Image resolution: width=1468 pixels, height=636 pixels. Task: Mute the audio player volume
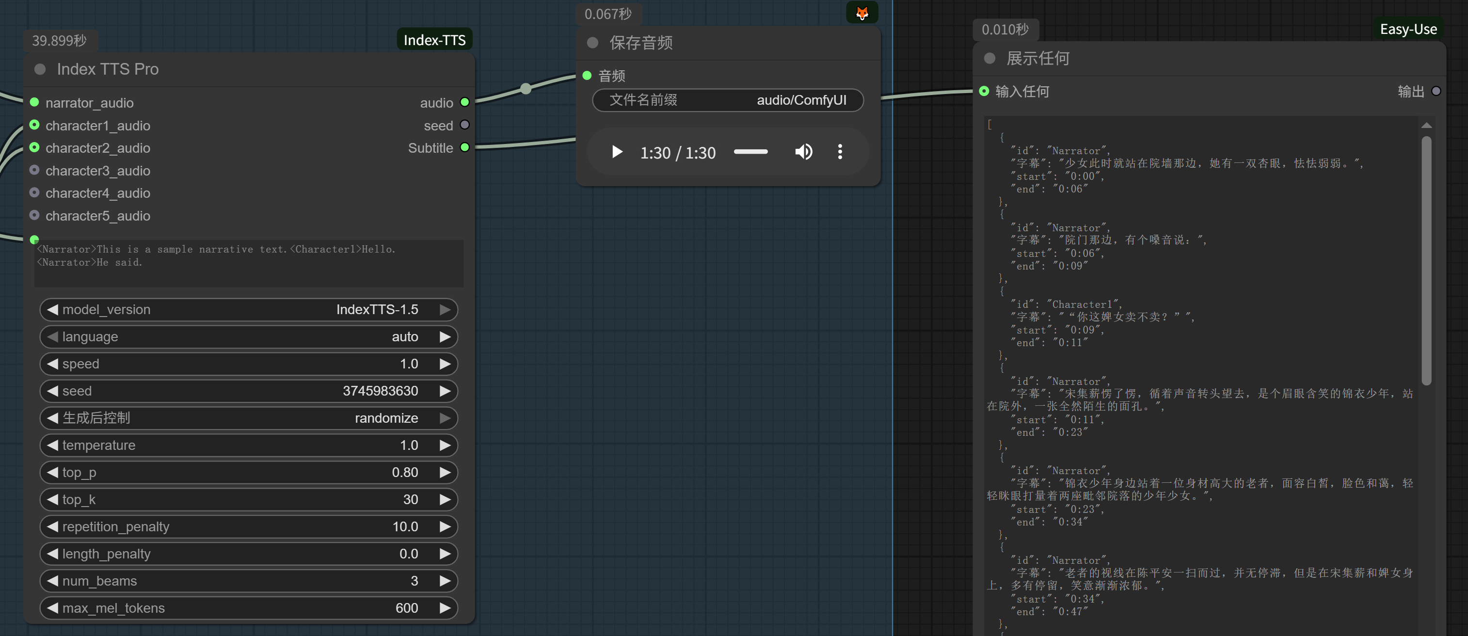(x=803, y=152)
